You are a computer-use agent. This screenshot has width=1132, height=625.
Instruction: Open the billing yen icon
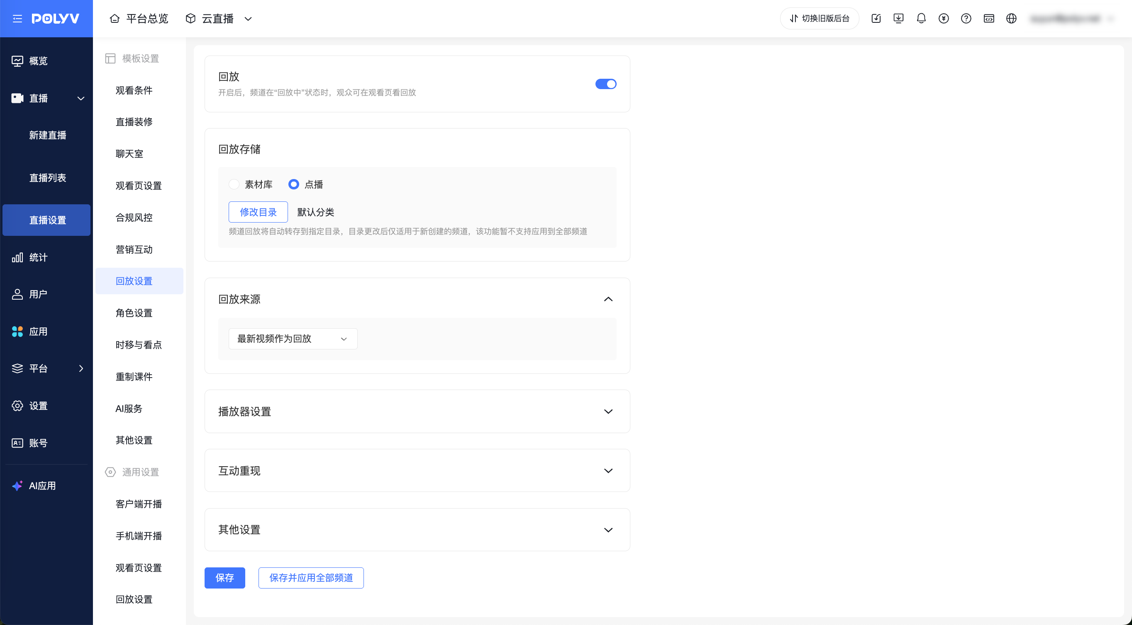(x=944, y=18)
